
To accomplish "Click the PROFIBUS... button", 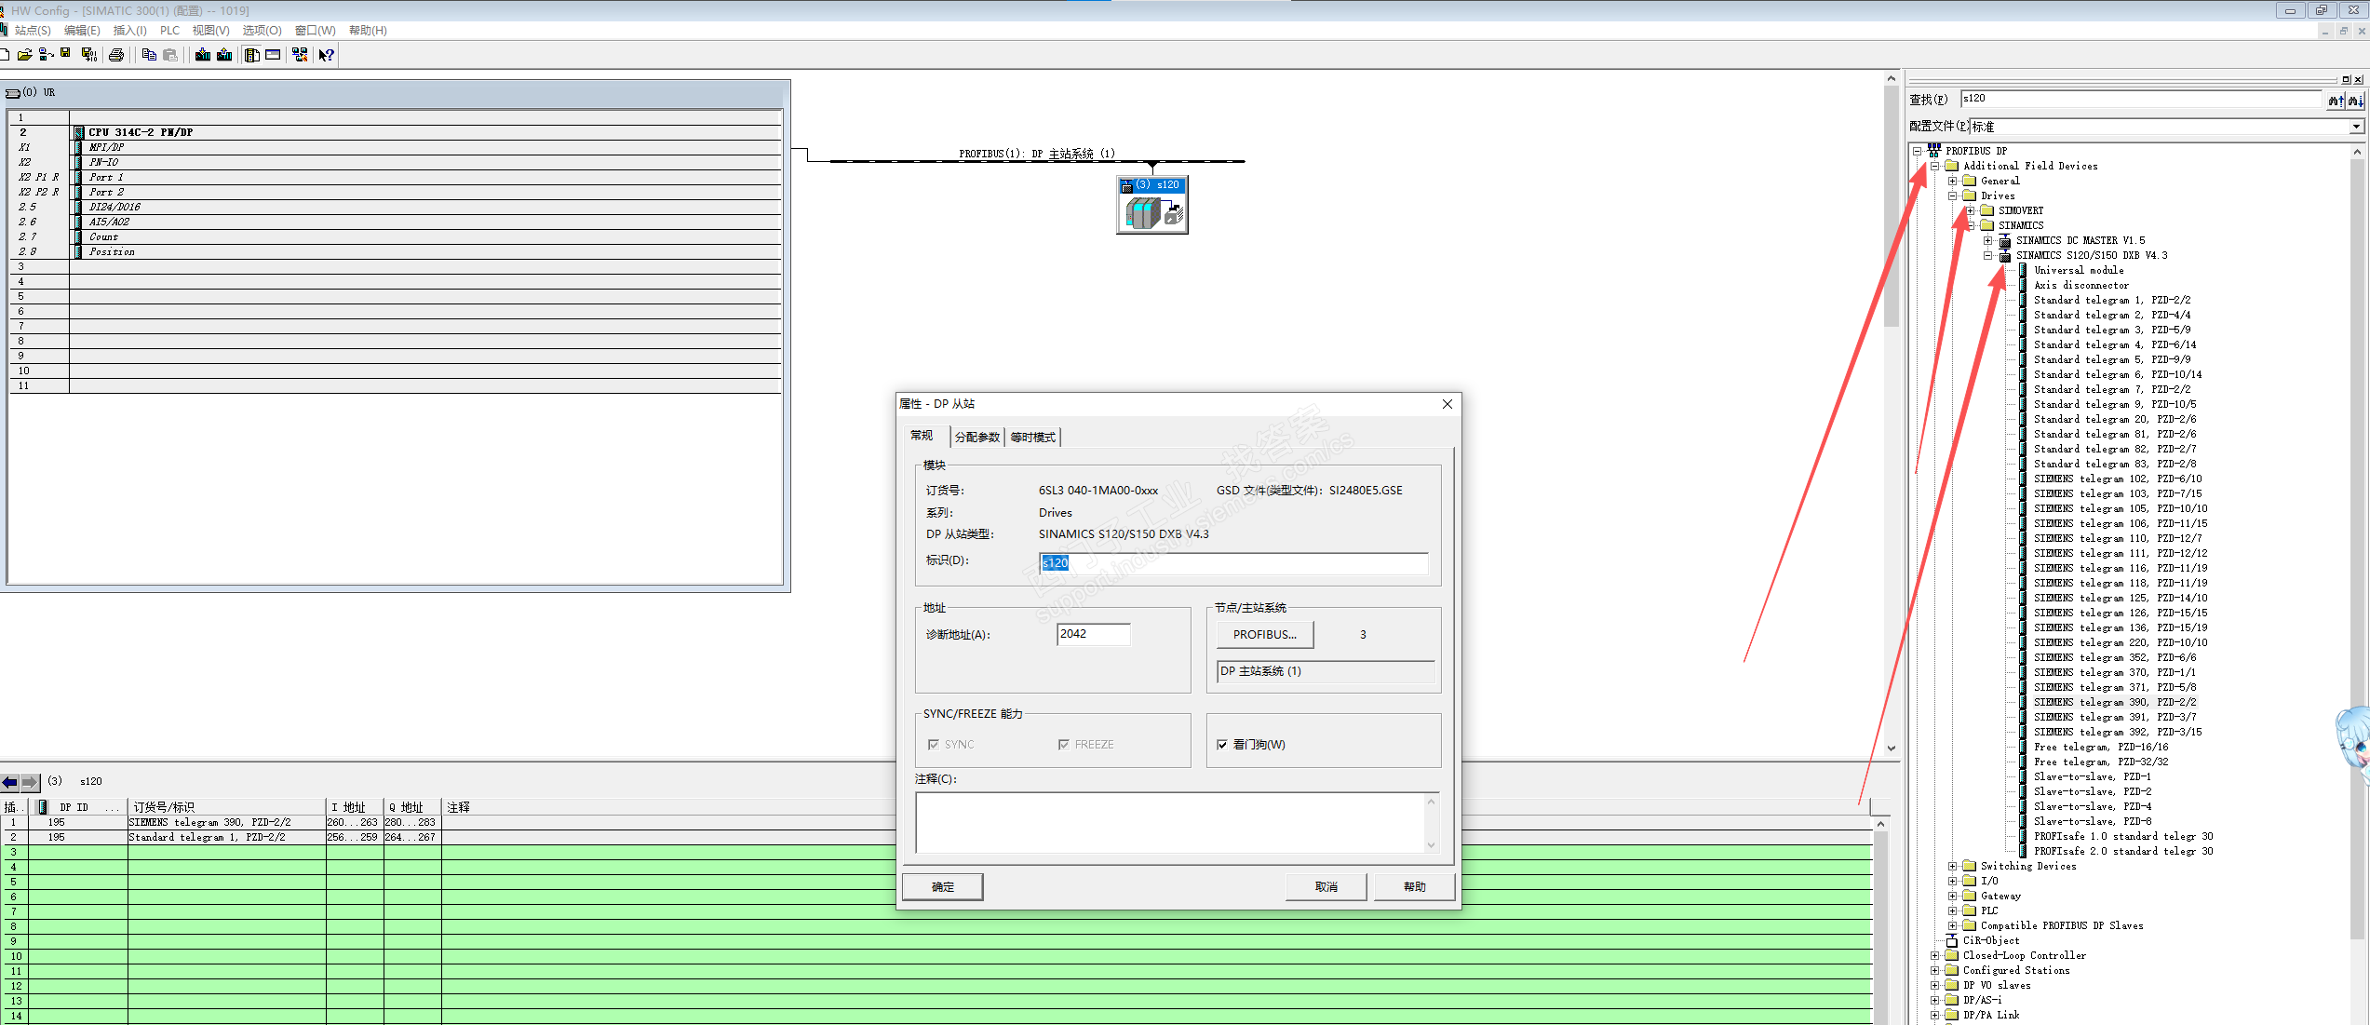I will [x=1264, y=634].
